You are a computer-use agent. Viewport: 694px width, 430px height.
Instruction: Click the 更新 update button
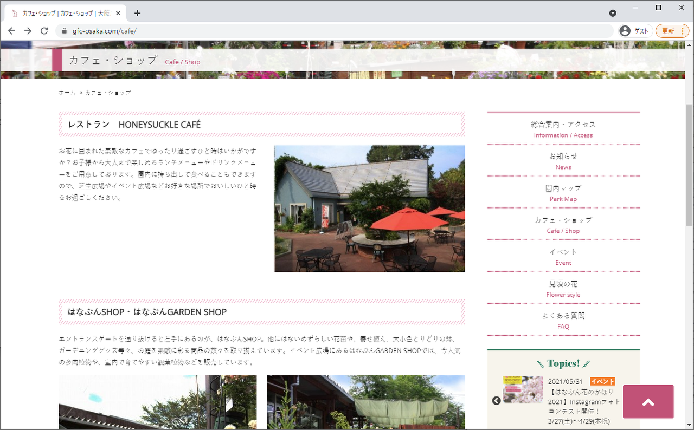(x=672, y=31)
